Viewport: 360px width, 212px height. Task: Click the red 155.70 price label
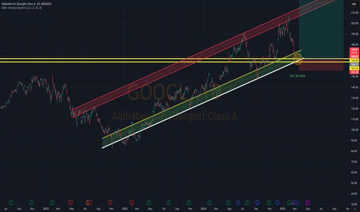354,72
